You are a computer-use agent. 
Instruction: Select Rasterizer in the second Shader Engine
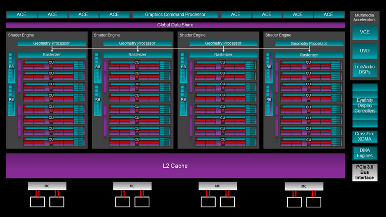click(x=137, y=55)
